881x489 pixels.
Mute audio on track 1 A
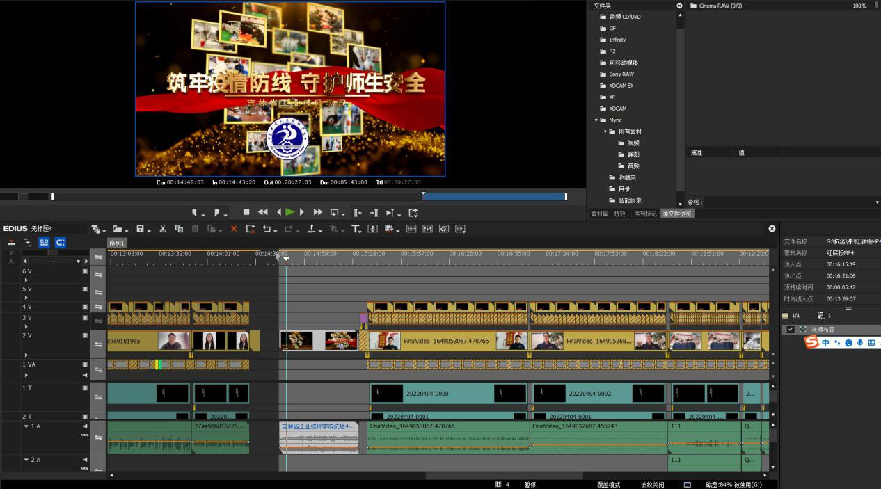(x=85, y=426)
